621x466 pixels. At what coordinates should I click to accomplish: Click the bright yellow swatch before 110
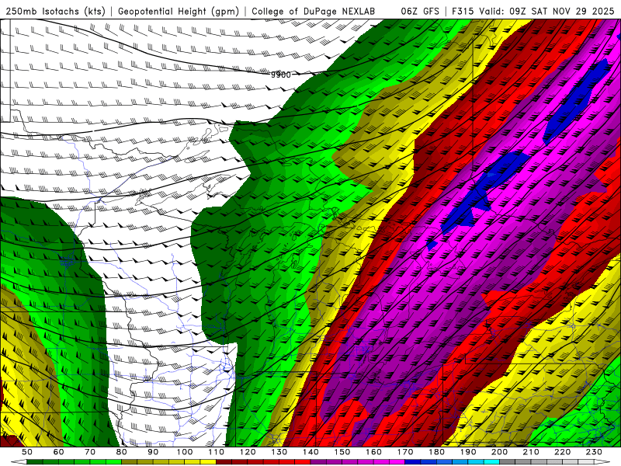208,462
